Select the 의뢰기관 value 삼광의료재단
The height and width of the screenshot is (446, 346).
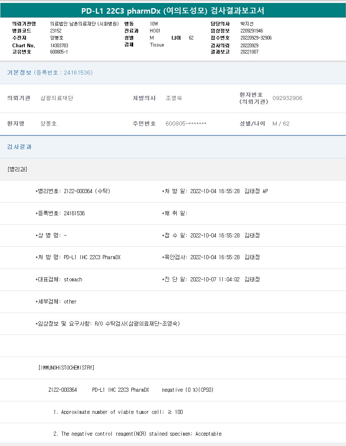click(x=56, y=98)
